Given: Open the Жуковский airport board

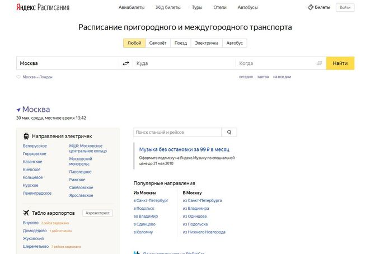Looking at the screenshot, I should [x=33, y=238].
